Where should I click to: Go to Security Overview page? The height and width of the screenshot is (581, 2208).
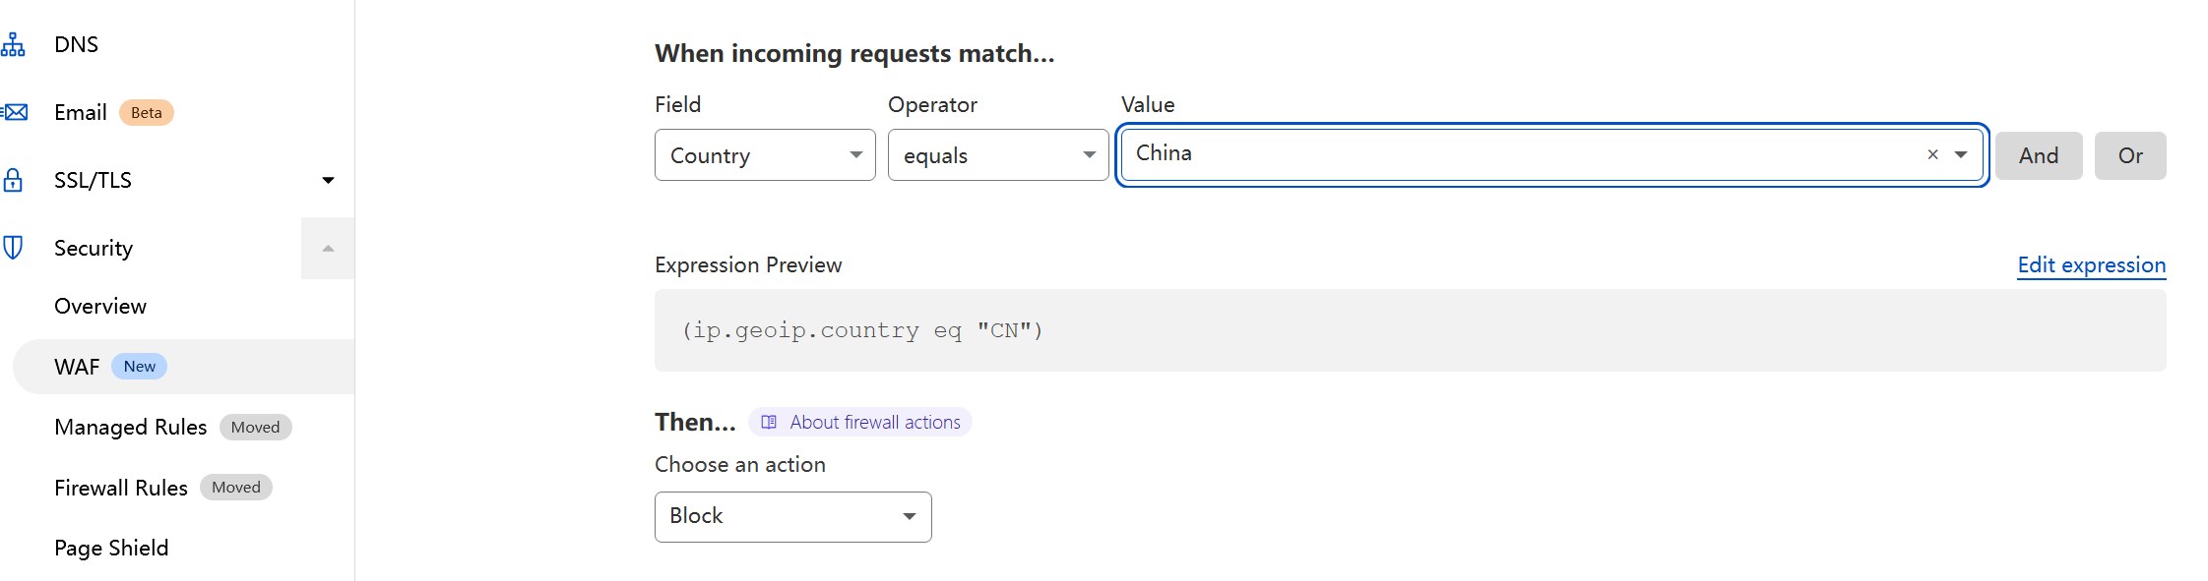coord(100,307)
